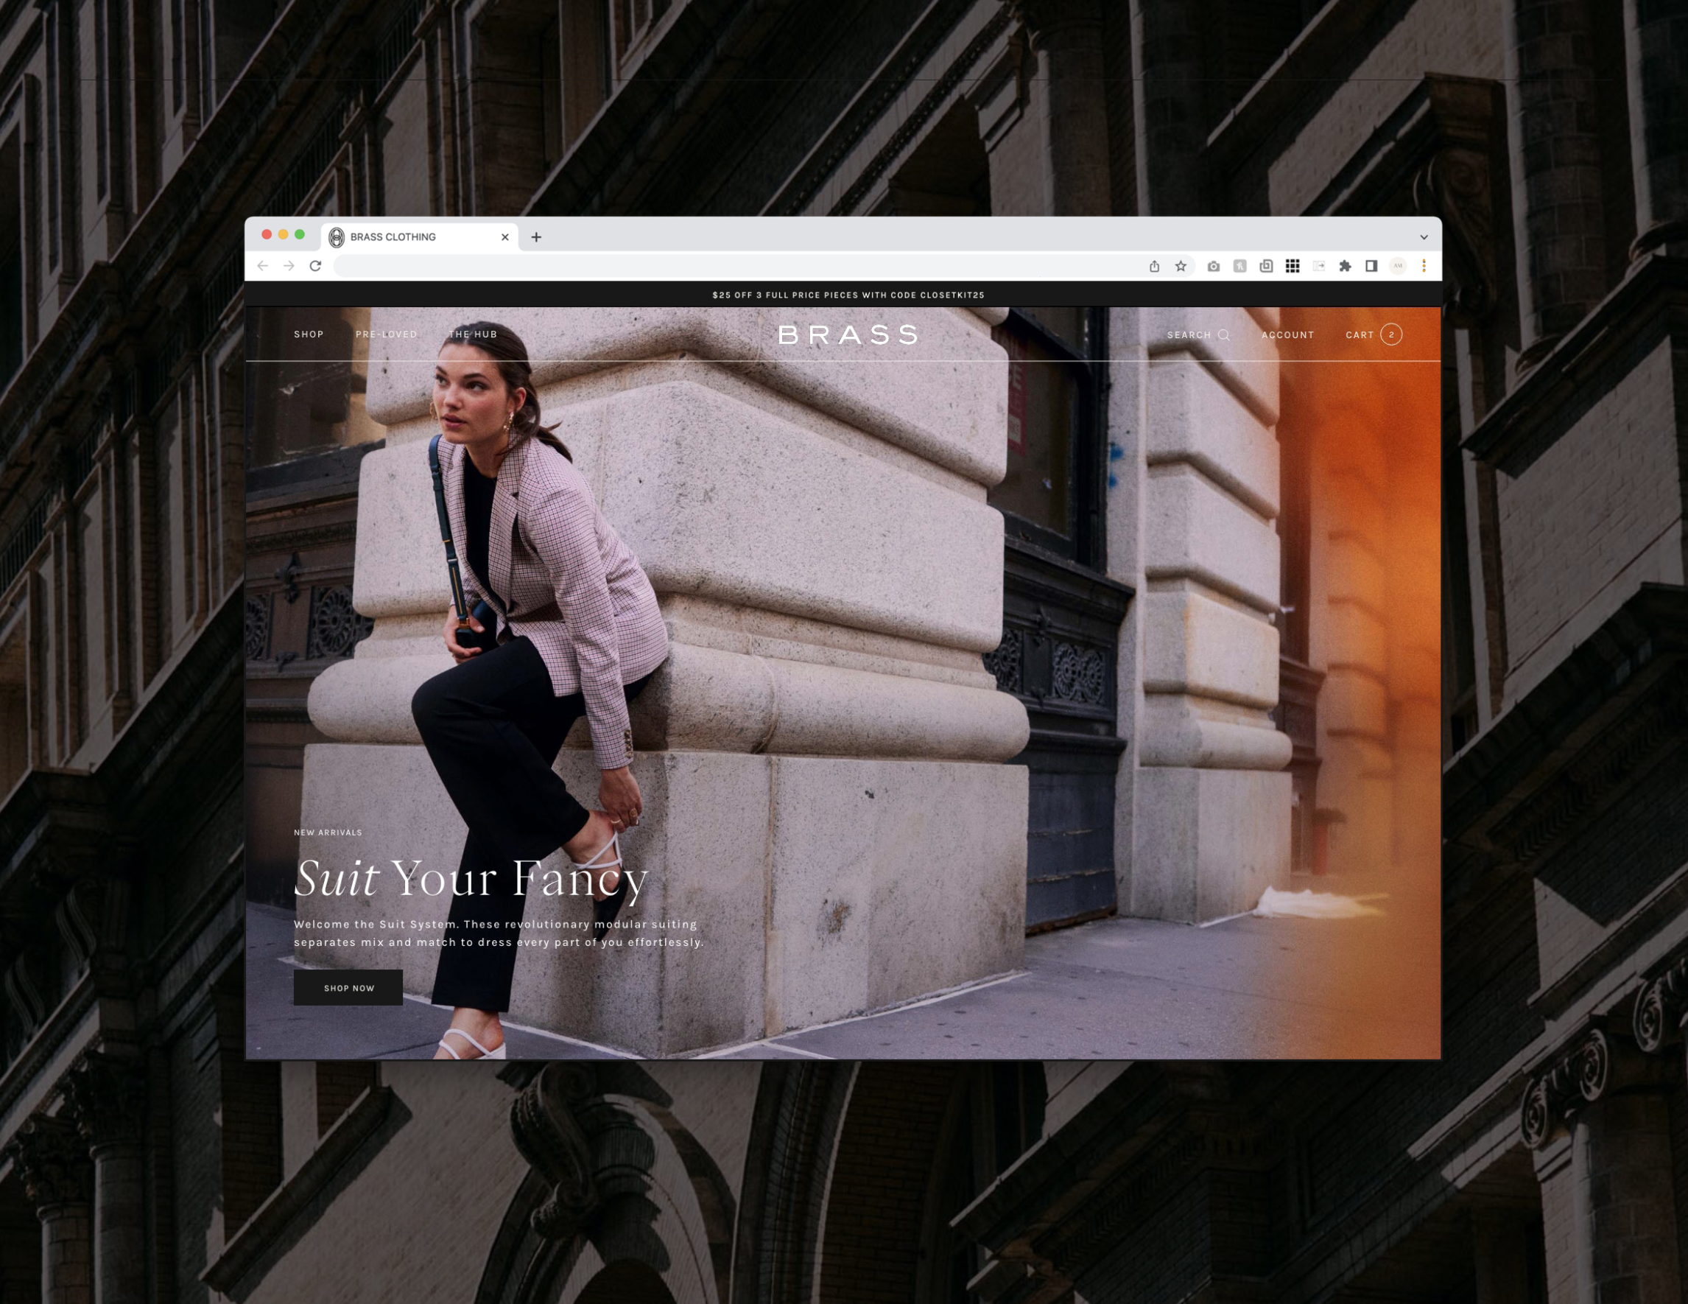
Task: Bookmark this page with the star icon
Action: 1181,266
